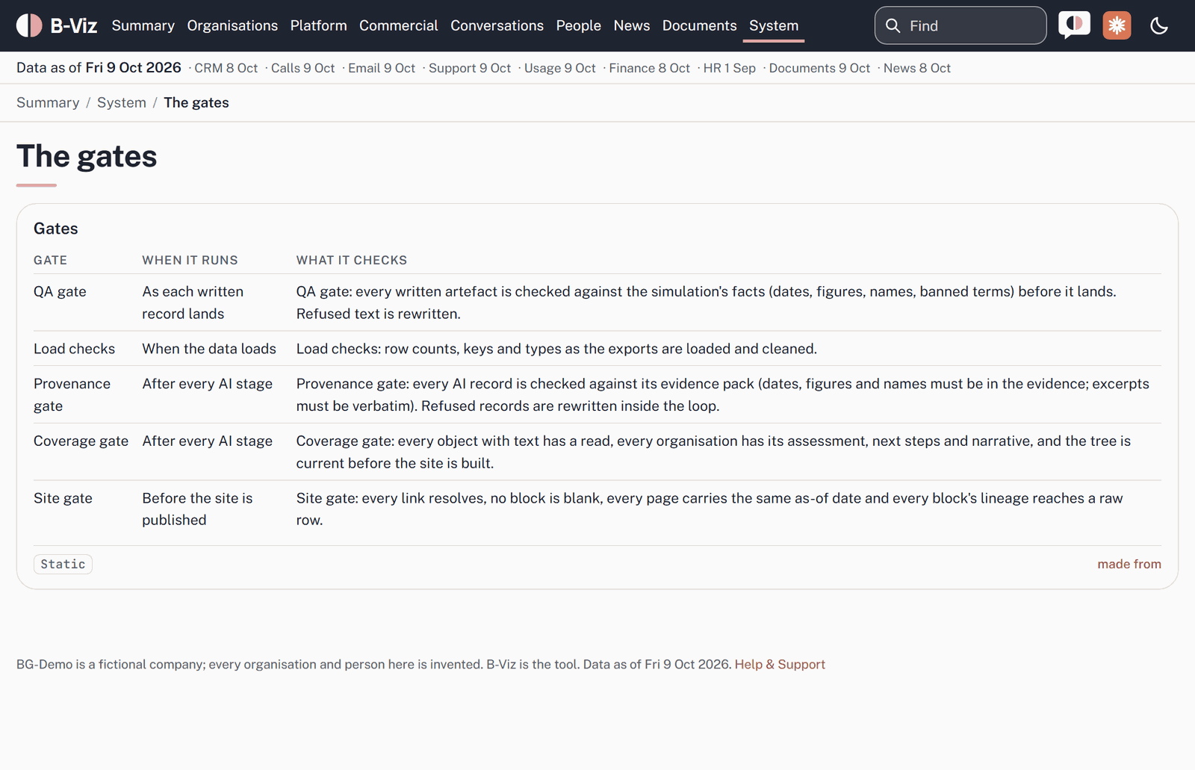Image resolution: width=1195 pixels, height=770 pixels.
Task: Click the Finance 8 Oct data source
Action: pos(650,68)
